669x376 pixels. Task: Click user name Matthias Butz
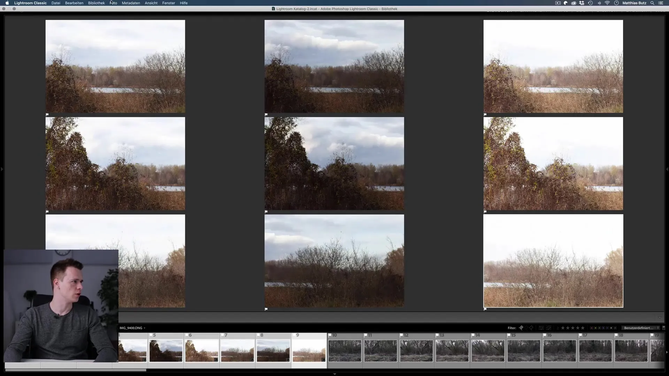[635, 3]
